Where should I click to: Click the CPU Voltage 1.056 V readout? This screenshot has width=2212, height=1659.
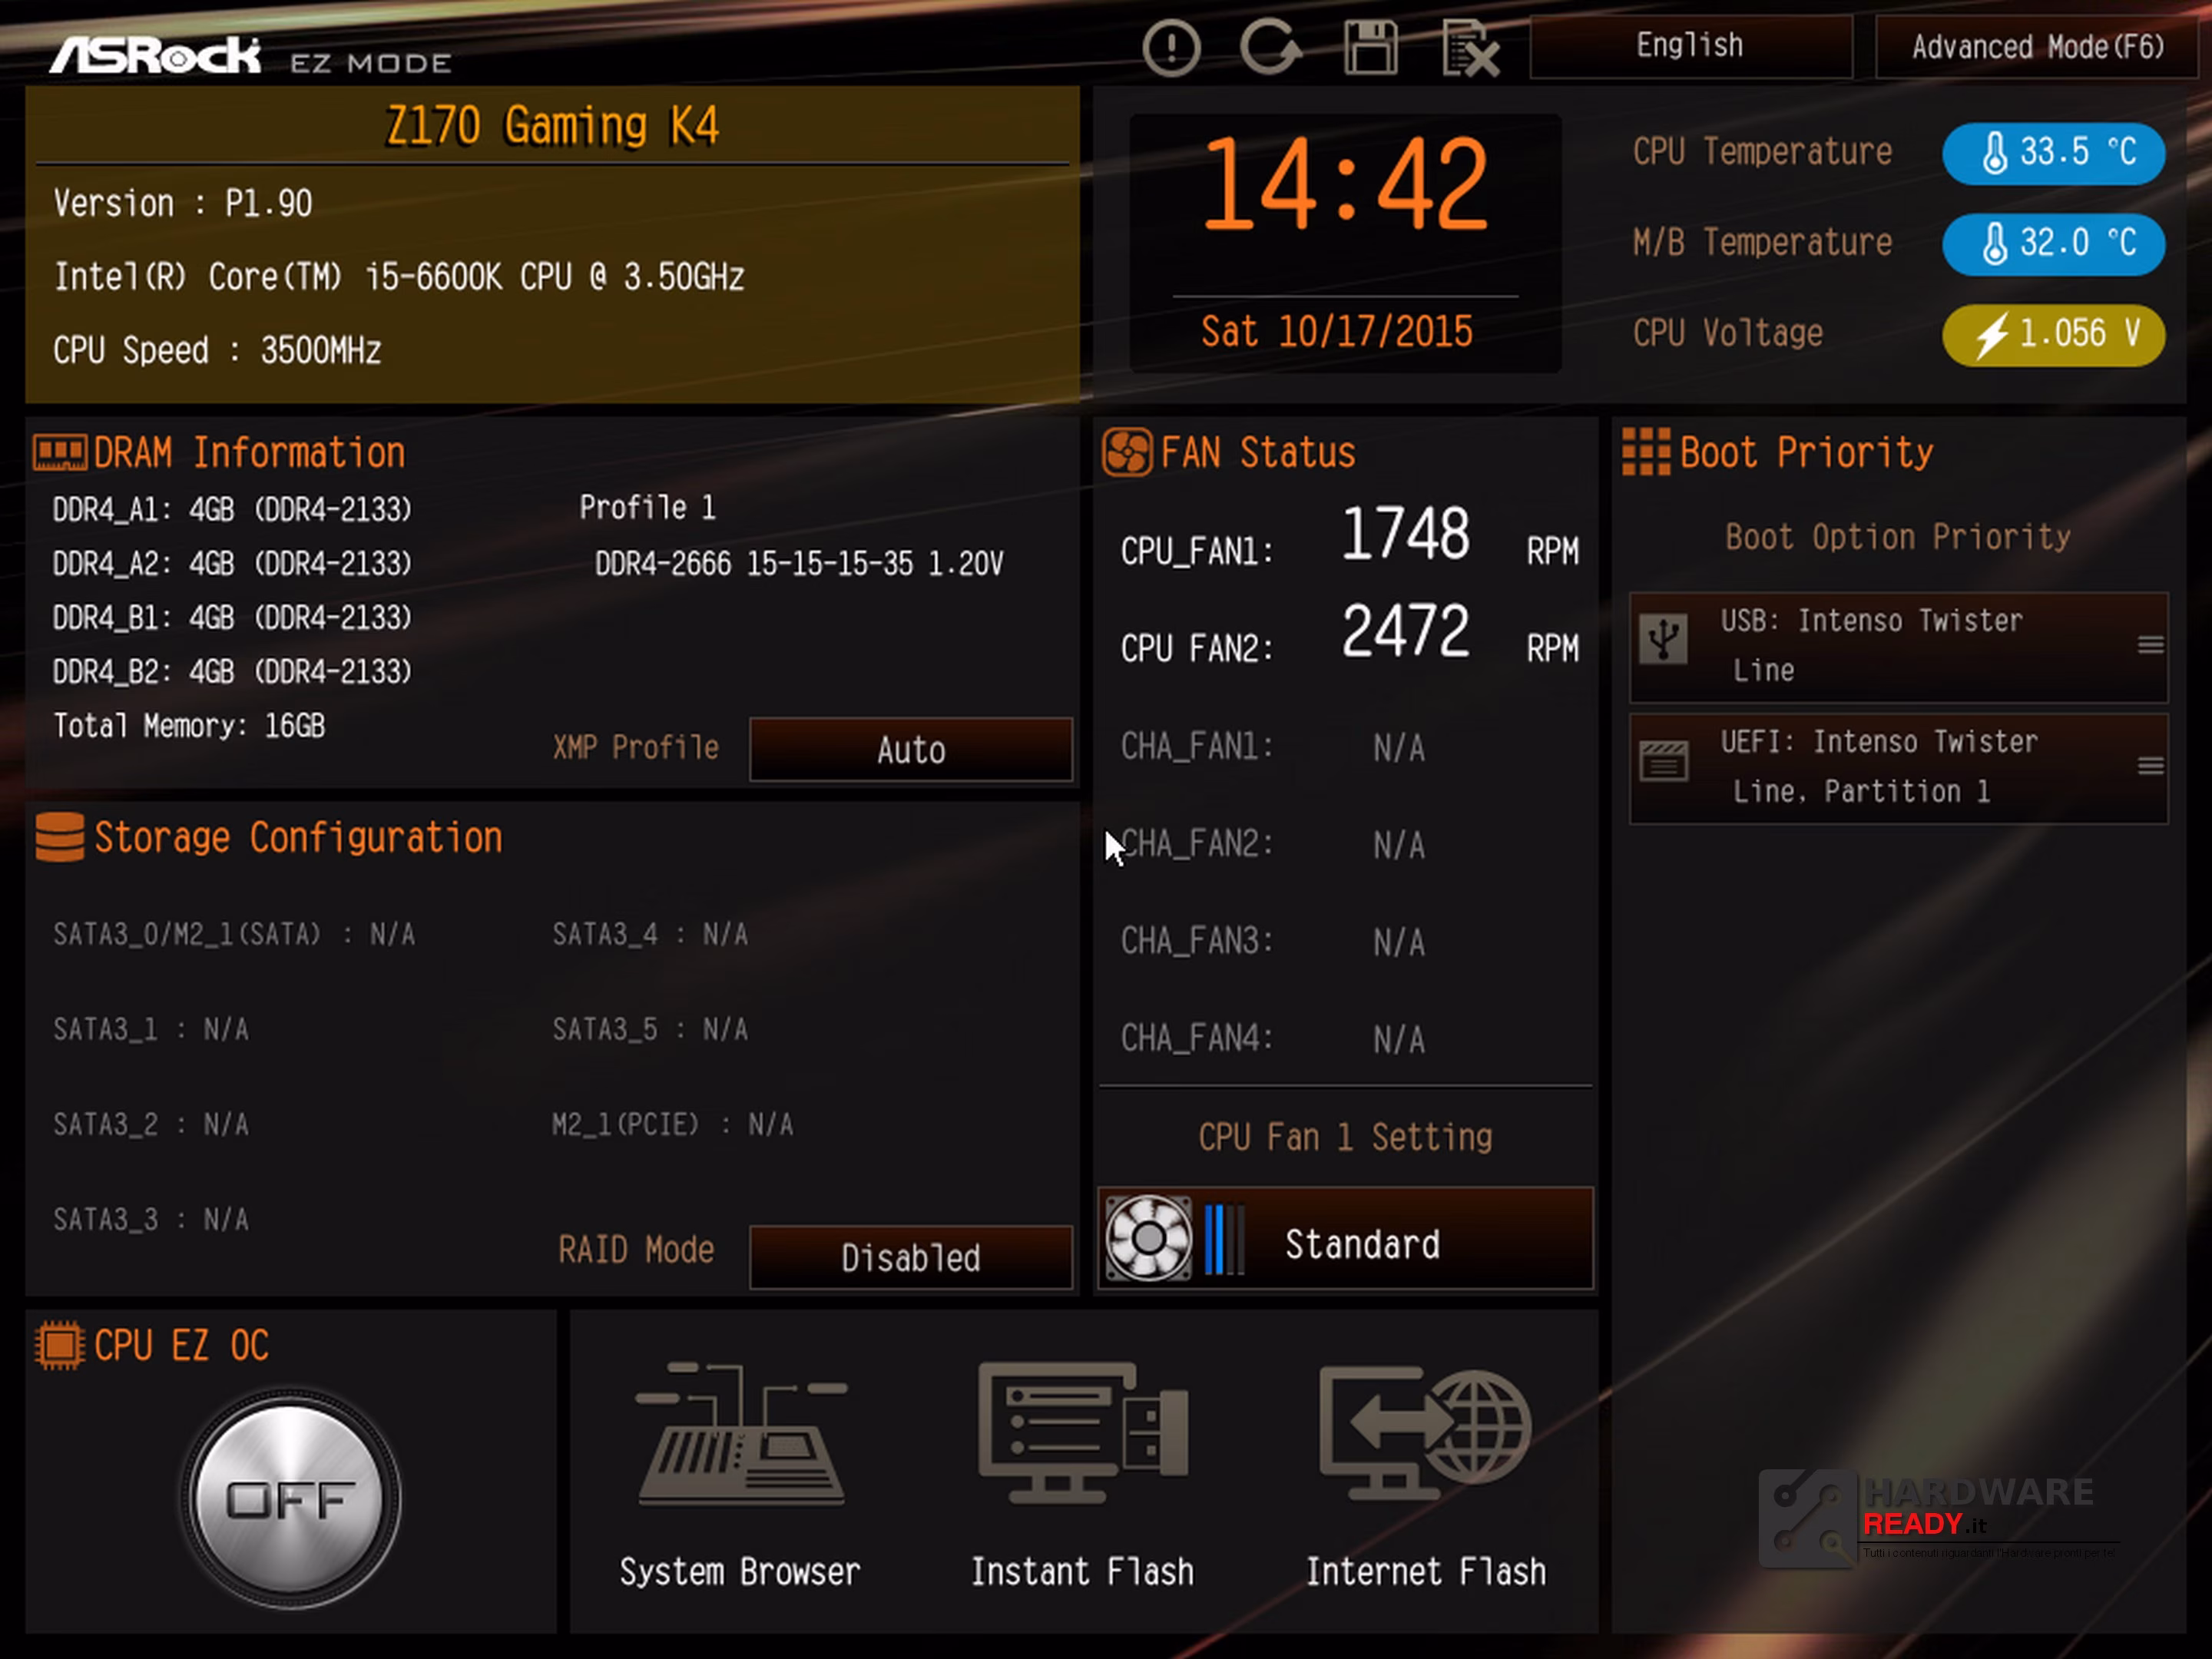2053,334
